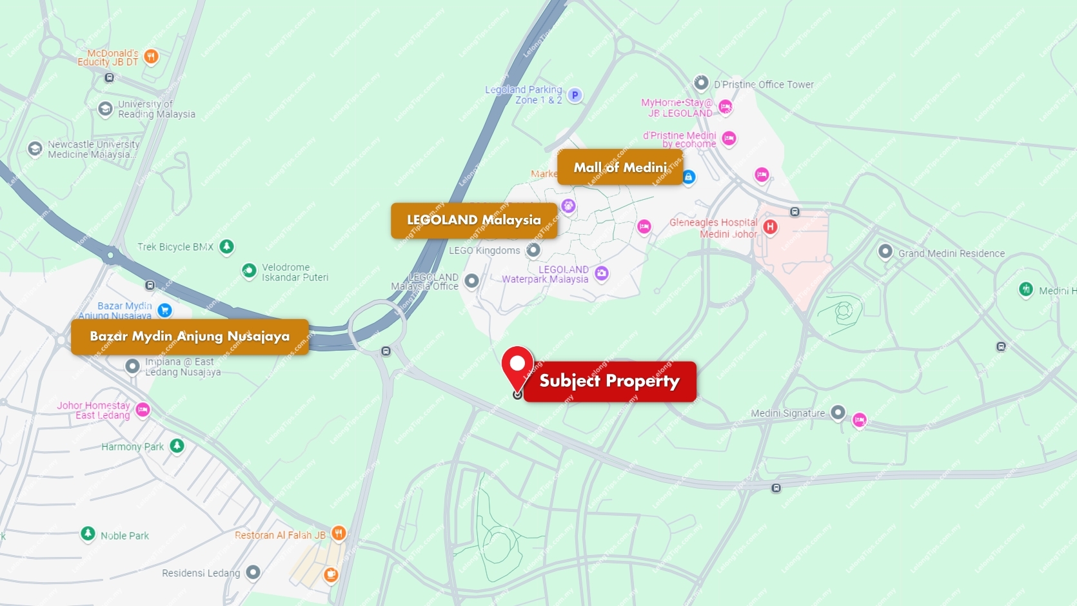Click the University of Reading Malaysia icon
The height and width of the screenshot is (606, 1077).
pyautogui.click(x=105, y=108)
